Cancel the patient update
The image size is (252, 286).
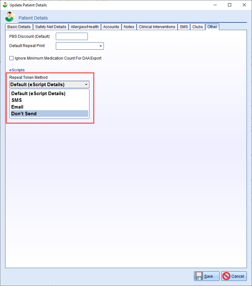[x=234, y=276]
